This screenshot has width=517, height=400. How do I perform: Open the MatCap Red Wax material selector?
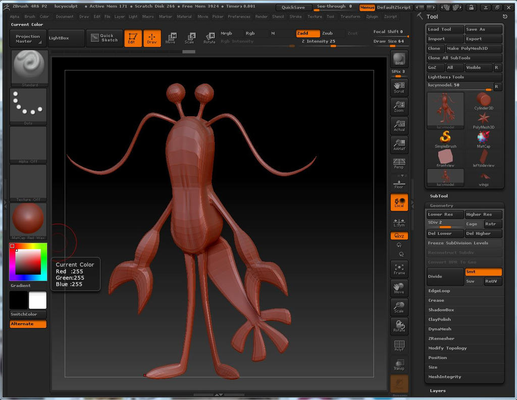coord(28,221)
